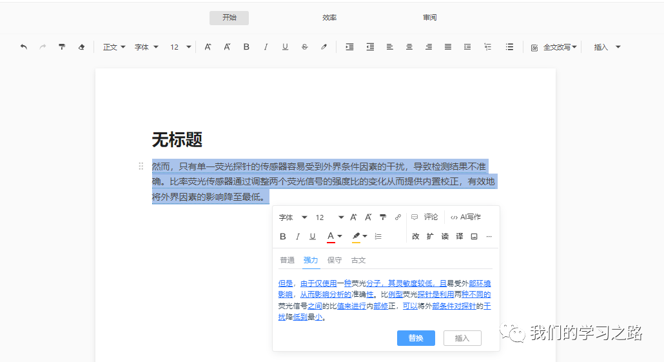
Task: Apply yellow highlighter color
Action: [x=356, y=237]
